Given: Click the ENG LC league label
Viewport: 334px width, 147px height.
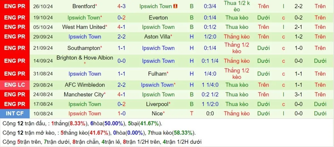Looking at the screenshot, I should point(15,85).
